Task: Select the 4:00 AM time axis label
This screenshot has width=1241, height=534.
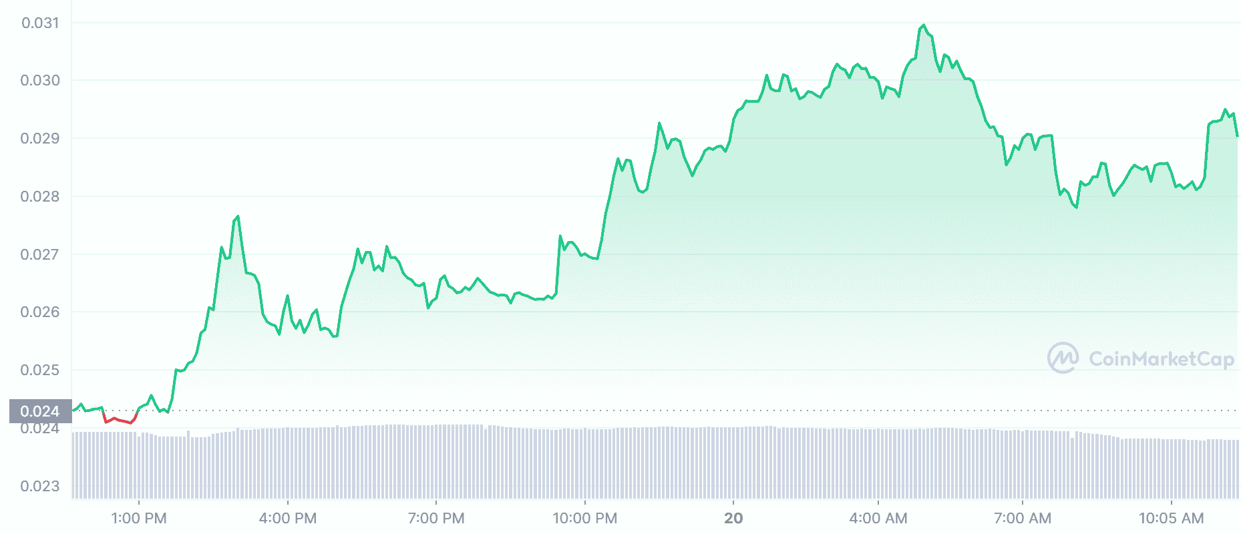Action: click(878, 518)
